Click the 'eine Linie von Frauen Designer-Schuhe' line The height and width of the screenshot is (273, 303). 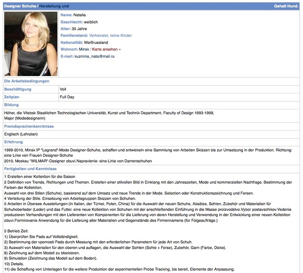[x=39, y=155]
